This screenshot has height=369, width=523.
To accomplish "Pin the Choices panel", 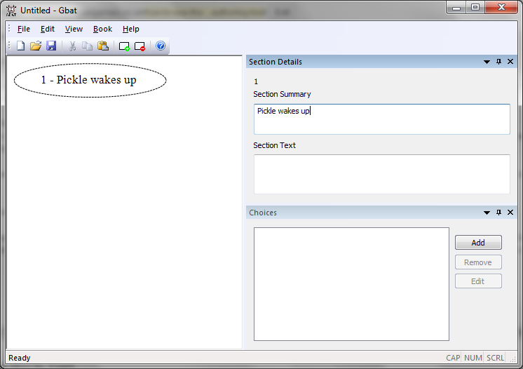I will [x=498, y=213].
